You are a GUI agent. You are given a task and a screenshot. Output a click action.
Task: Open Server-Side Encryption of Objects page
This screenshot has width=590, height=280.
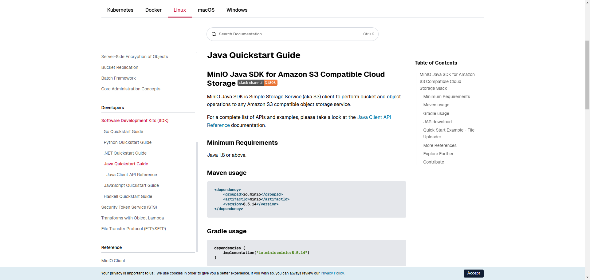pyautogui.click(x=135, y=57)
